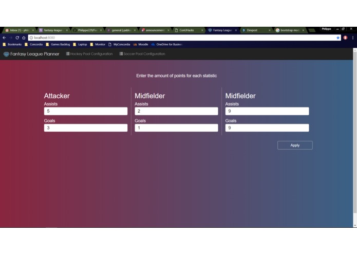This screenshot has width=357, height=254.
Task: Click the middle Midfielder Goals field showing 1
Action: point(176,128)
